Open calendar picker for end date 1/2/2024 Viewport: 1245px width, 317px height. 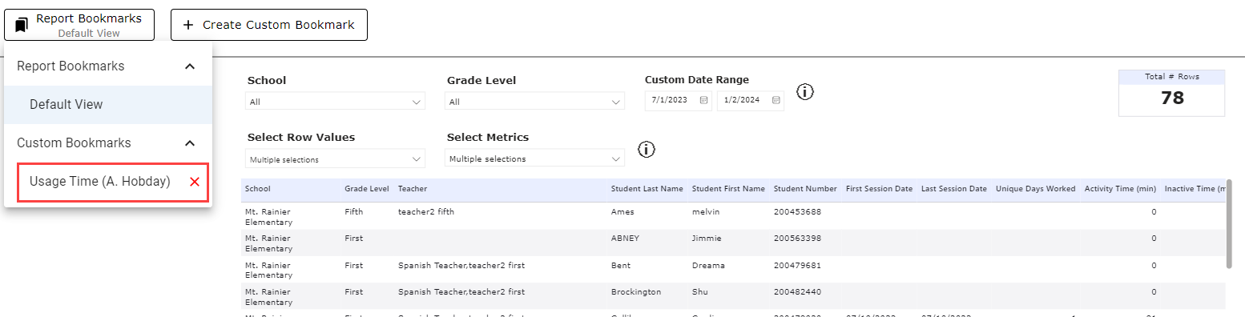click(x=776, y=101)
